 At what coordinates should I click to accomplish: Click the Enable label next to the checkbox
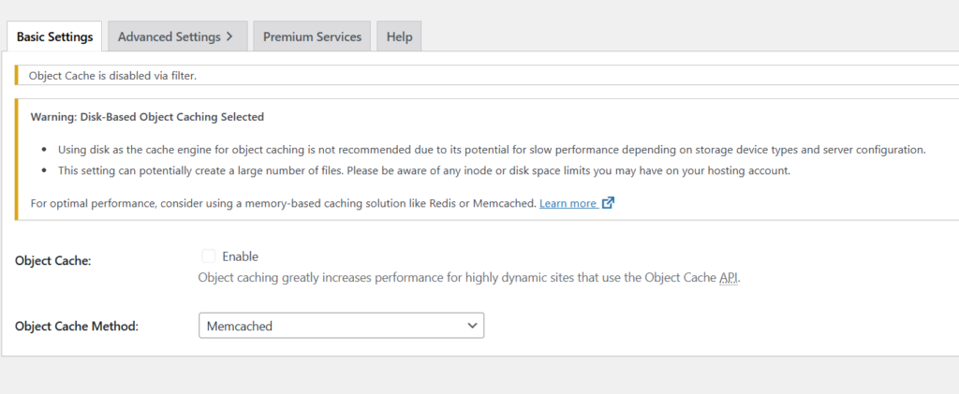[241, 256]
